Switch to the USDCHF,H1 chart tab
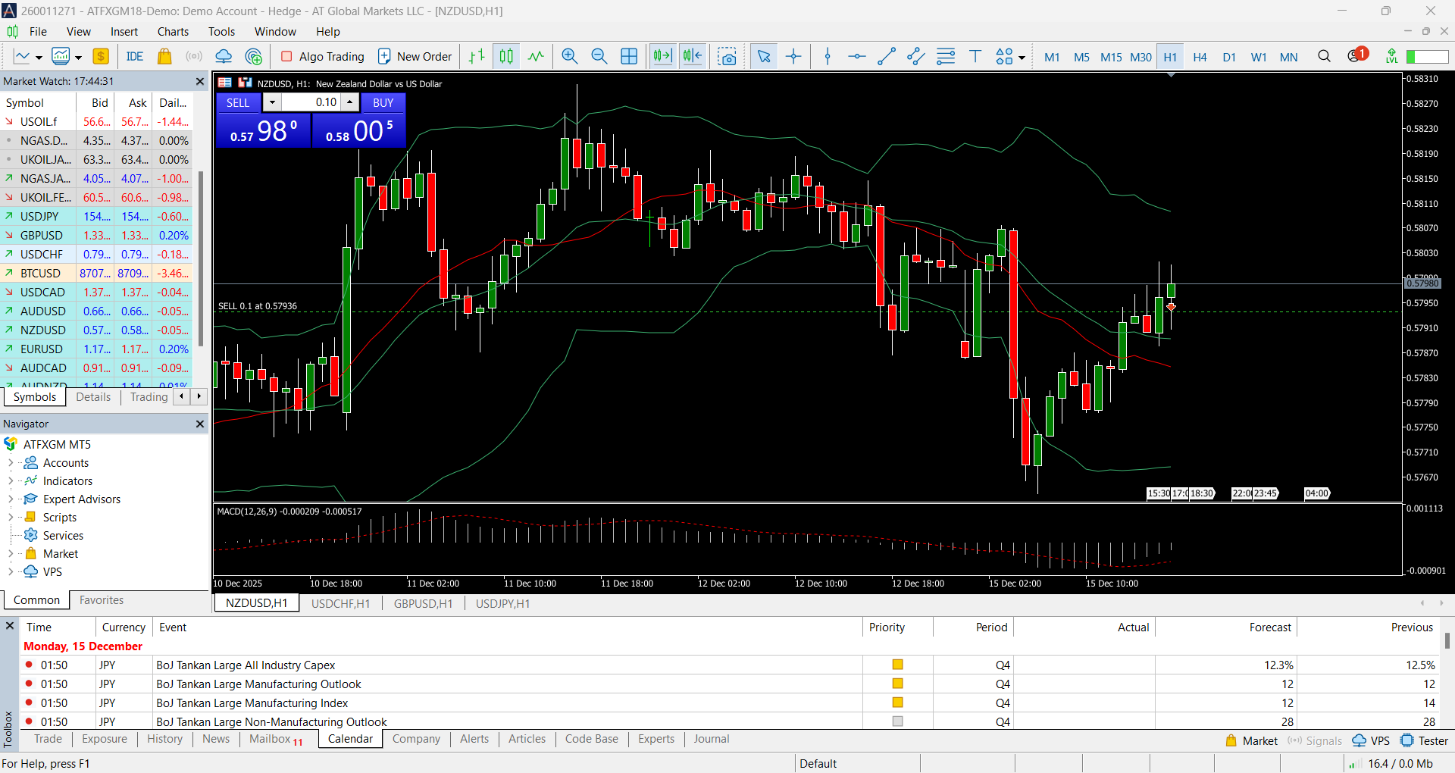 [340, 603]
